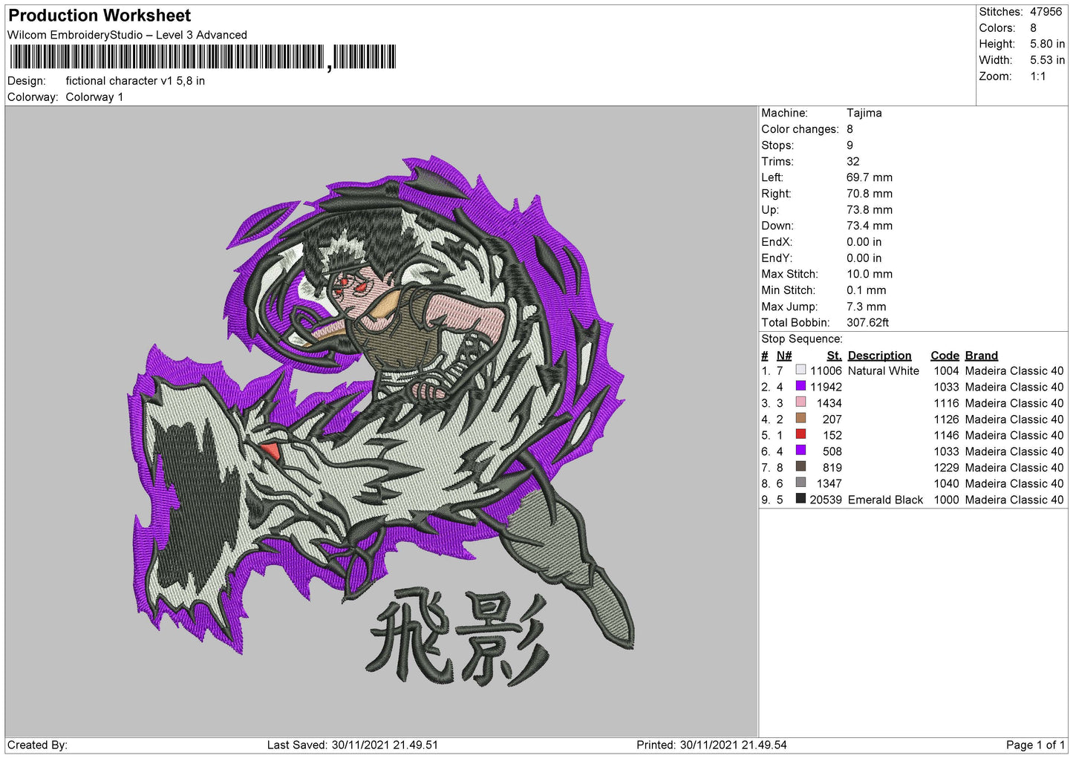Click the 'Created By:' footer label
This screenshot has width=1073, height=758.
pyautogui.click(x=37, y=745)
